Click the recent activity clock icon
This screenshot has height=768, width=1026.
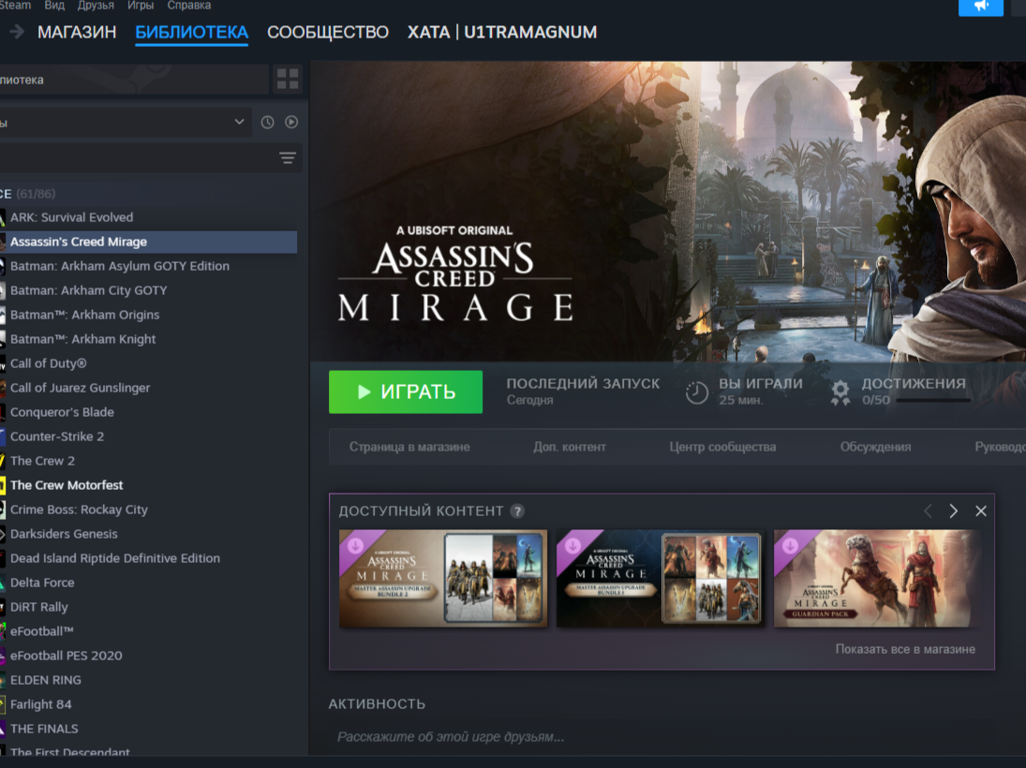pyautogui.click(x=268, y=123)
